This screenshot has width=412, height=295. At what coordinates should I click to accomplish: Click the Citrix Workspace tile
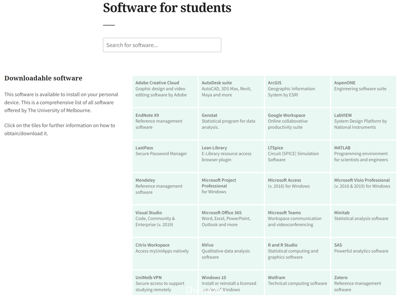click(x=165, y=253)
